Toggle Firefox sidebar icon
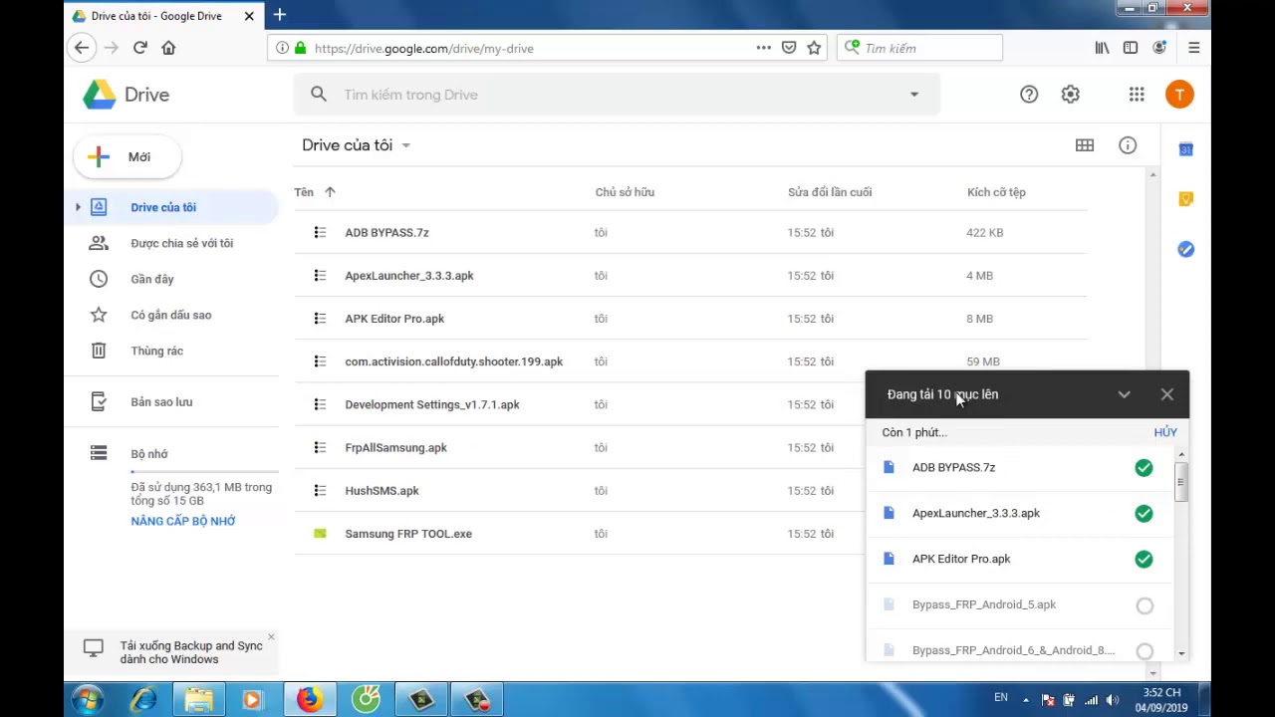Screen dimensions: 1275x717 (x=1131, y=48)
